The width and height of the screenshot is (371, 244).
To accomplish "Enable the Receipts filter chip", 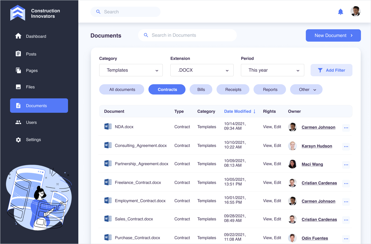I will [x=233, y=89].
